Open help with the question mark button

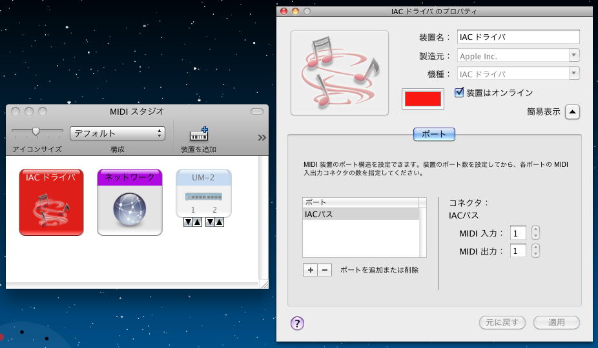(x=297, y=324)
